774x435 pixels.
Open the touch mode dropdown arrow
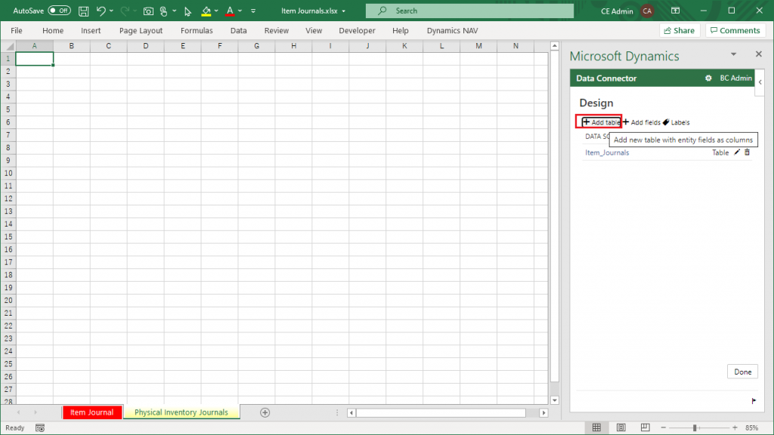(x=175, y=11)
